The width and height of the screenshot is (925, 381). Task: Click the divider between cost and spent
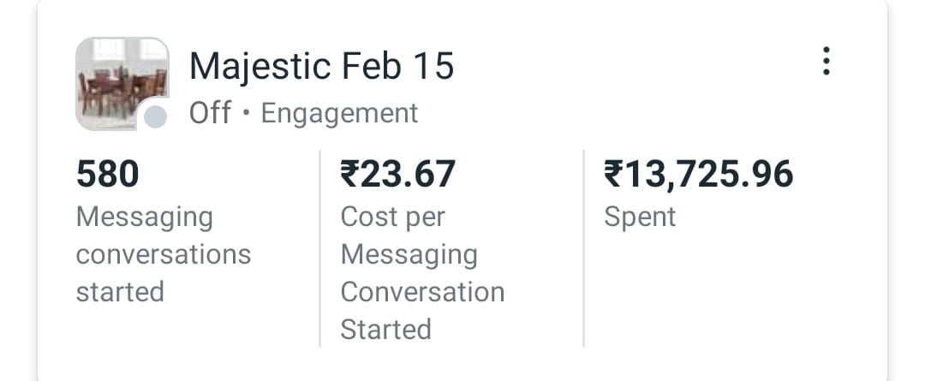(x=584, y=248)
